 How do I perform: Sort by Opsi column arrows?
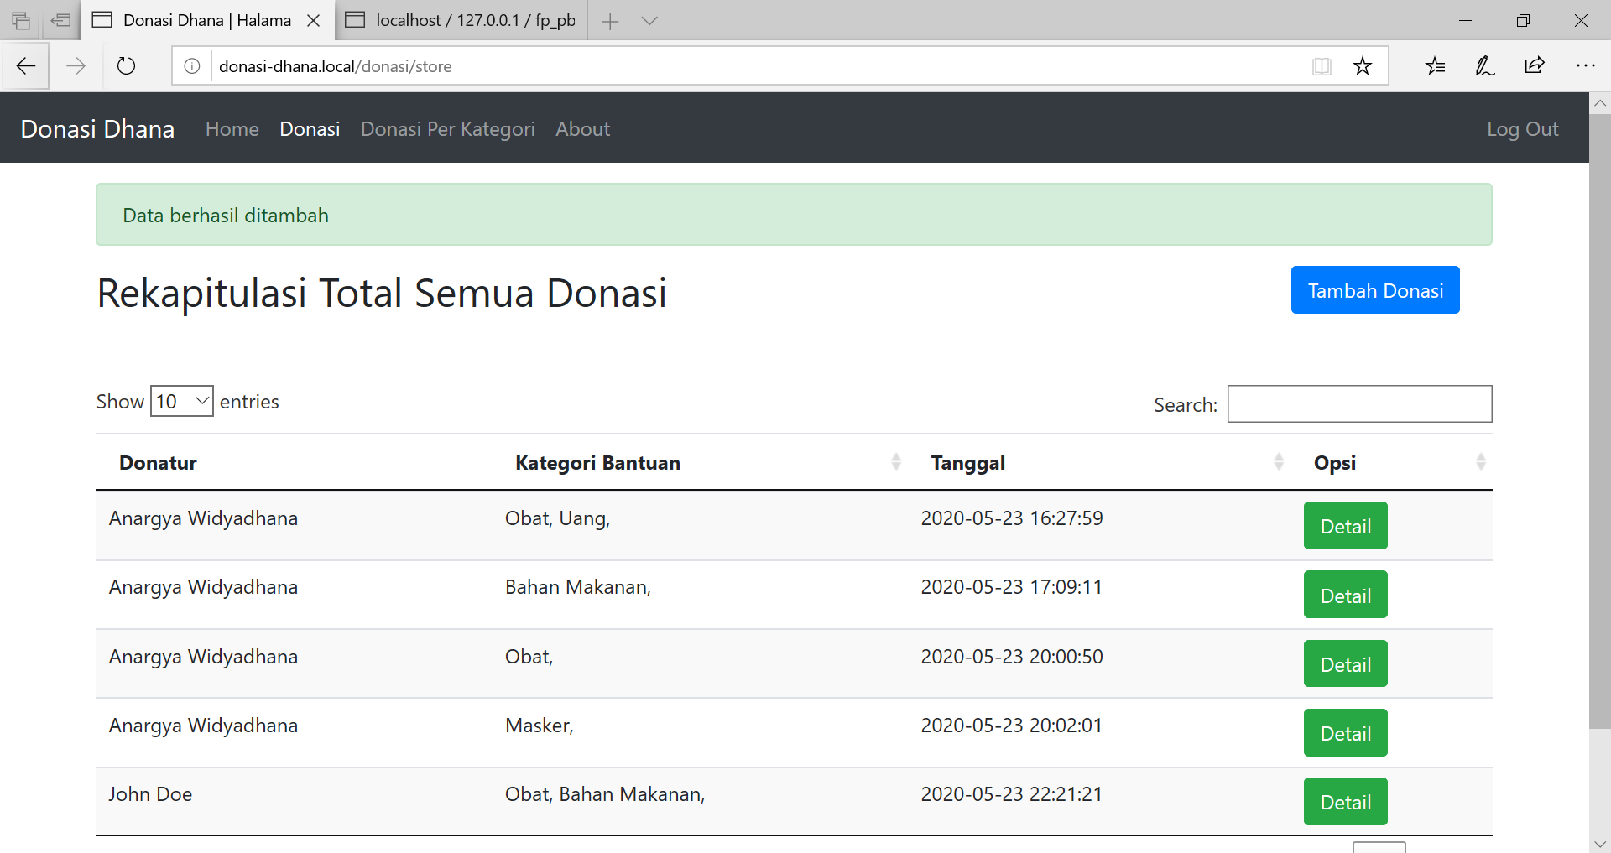[1480, 462]
